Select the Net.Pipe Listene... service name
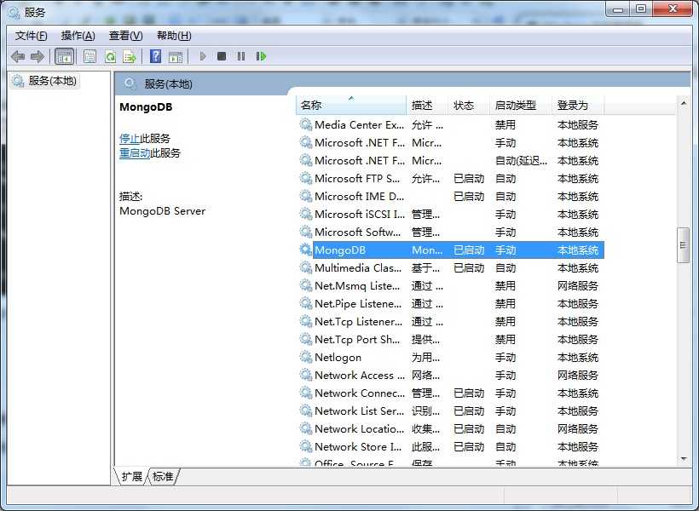 click(358, 303)
